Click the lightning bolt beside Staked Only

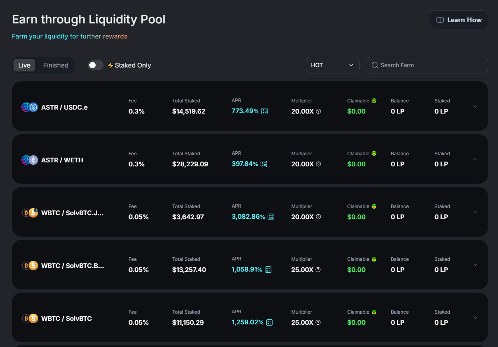click(x=111, y=65)
